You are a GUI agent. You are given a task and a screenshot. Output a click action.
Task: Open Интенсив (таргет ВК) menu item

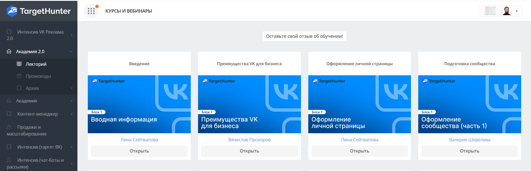(39, 147)
